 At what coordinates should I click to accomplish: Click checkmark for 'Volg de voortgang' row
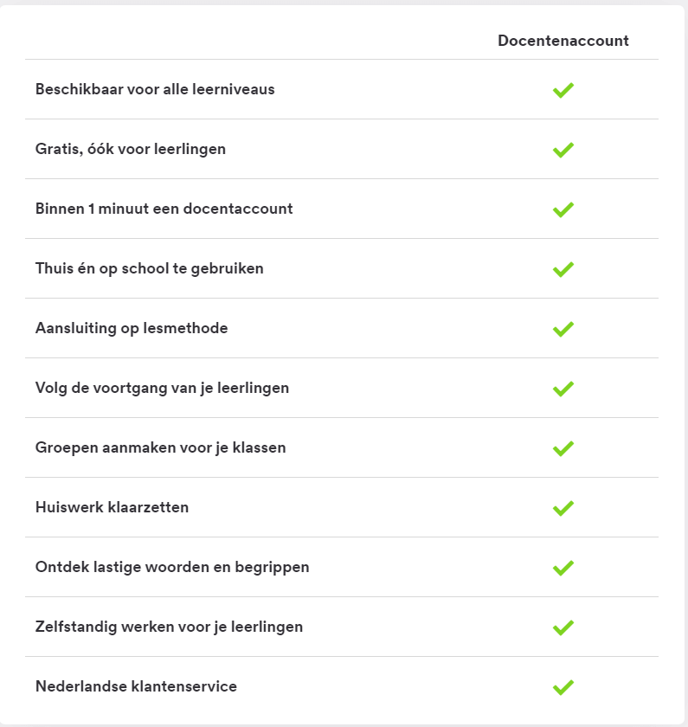563,389
